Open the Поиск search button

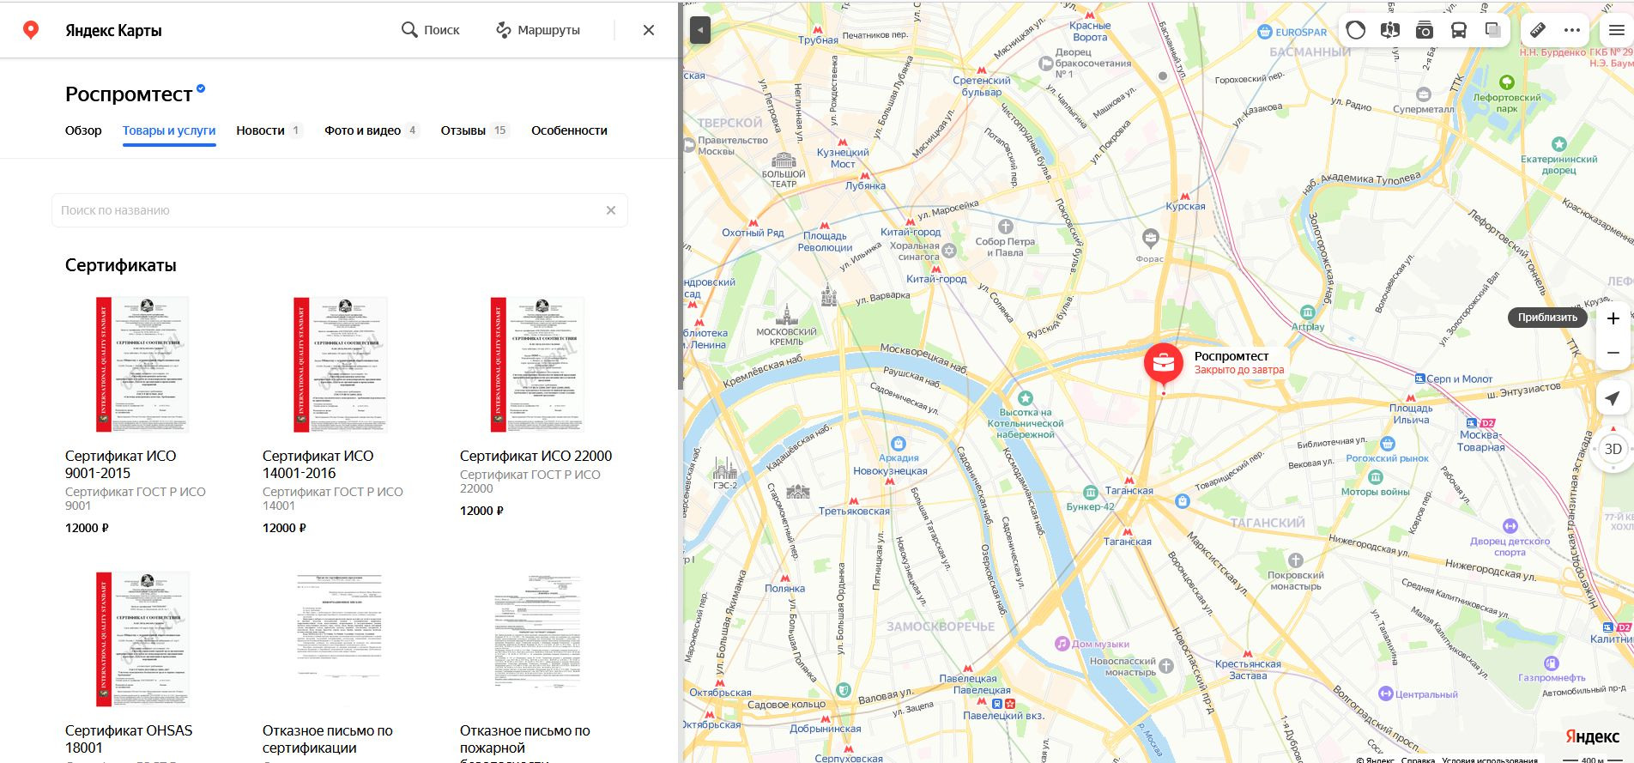pyautogui.click(x=431, y=30)
